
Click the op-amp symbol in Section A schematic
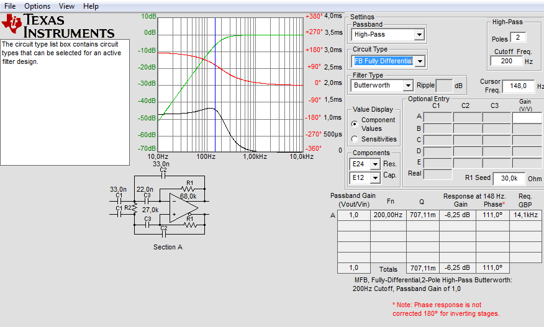coord(184,208)
